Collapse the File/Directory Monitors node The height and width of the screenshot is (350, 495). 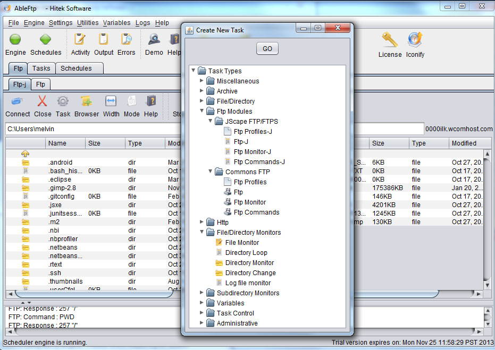pos(202,232)
